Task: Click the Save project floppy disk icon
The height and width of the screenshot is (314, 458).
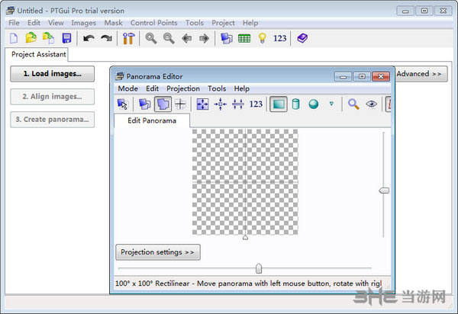Action: pyautogui.click(x=66, y=38)
